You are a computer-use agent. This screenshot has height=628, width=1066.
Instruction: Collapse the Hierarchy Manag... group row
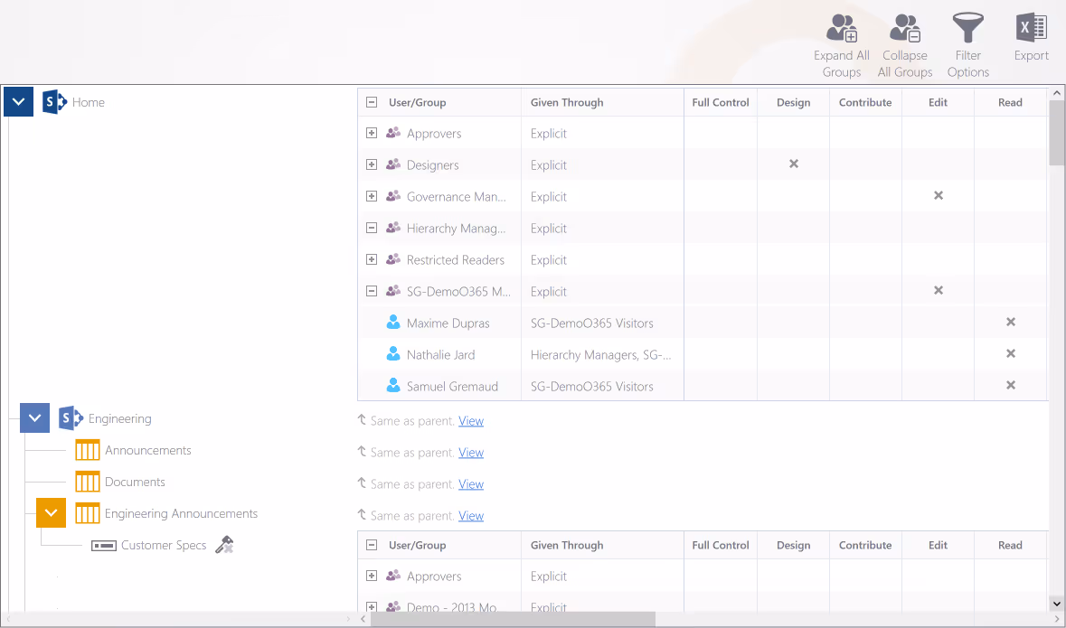click(372, 228)
